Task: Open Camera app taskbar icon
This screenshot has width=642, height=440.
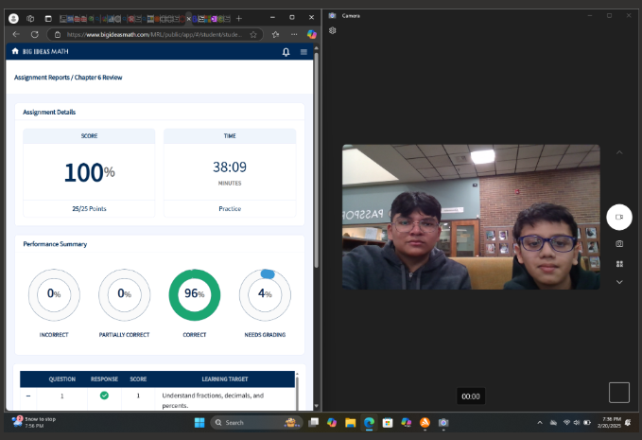Action: pos(443,422)
